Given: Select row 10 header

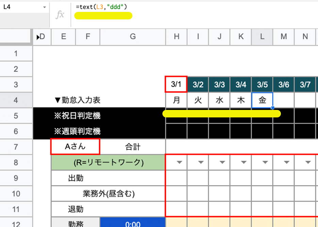Looking at the screenshot, I should [x=16, y=194].
